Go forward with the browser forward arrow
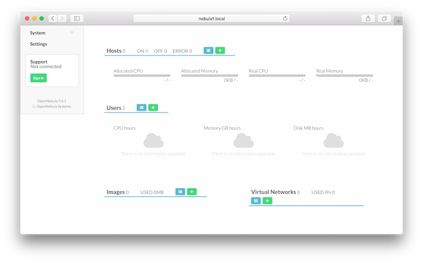 click(x=62, y=18)
